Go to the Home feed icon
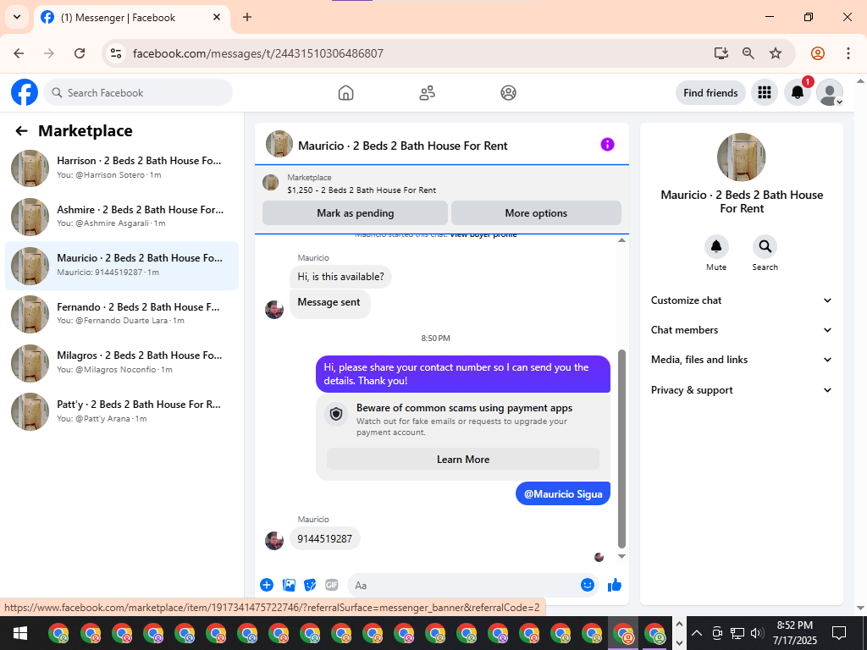 (x=345, y=93)
